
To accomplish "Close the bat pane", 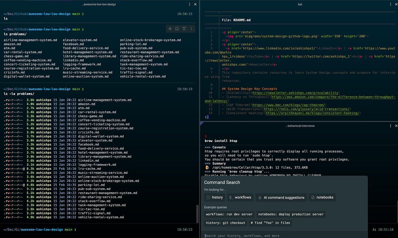I will (396, 4).
